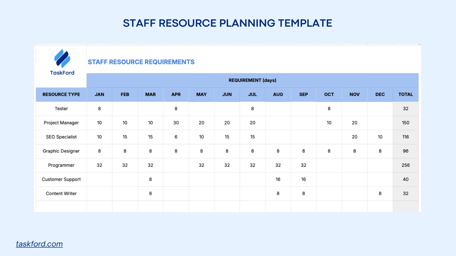456x256 pixels.
Task: Select SEO Specialist's APR value of 6
Action: [176, 137]
